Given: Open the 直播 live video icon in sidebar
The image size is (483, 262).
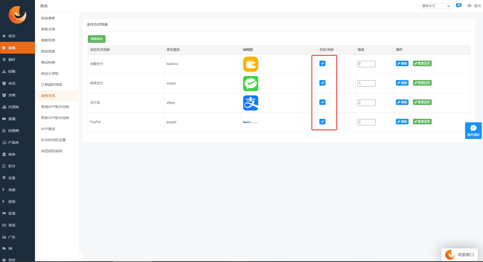Looking at the screenshot, I should click(x=4, y=119).
